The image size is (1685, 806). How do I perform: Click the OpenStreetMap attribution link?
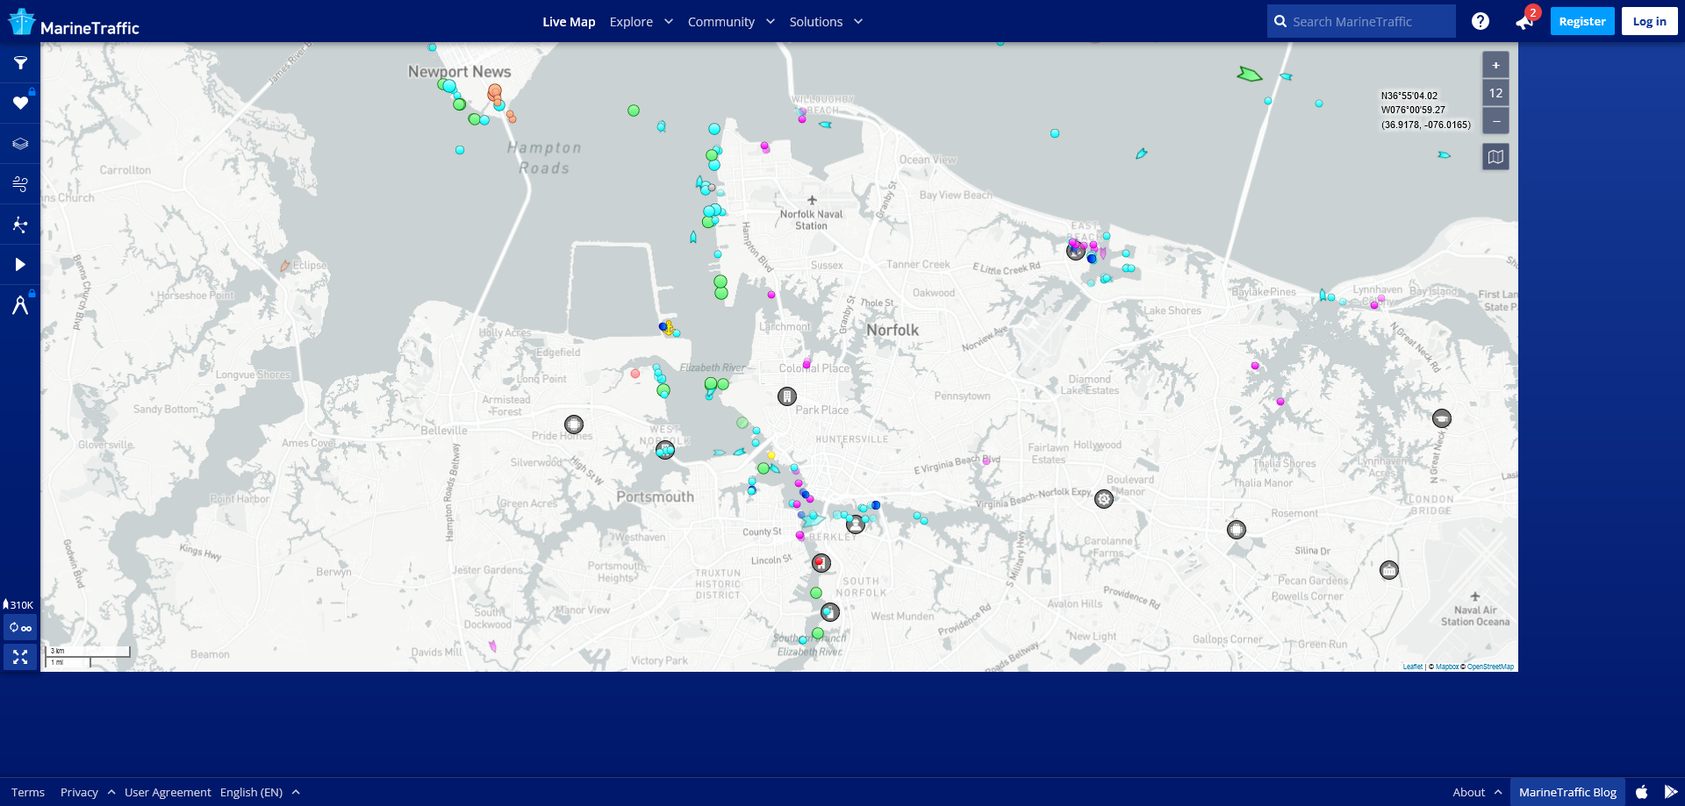coord(1490,667)
